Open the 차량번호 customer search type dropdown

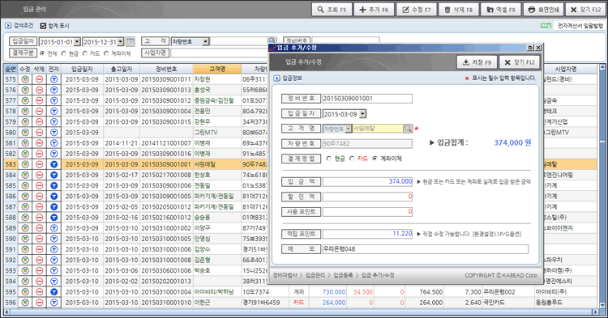206,42
